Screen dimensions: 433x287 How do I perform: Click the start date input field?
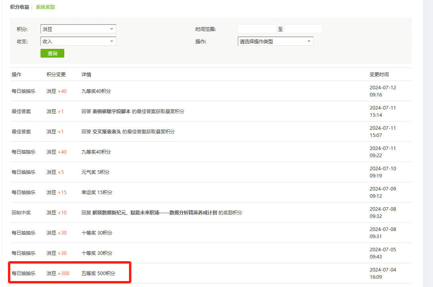257,29
